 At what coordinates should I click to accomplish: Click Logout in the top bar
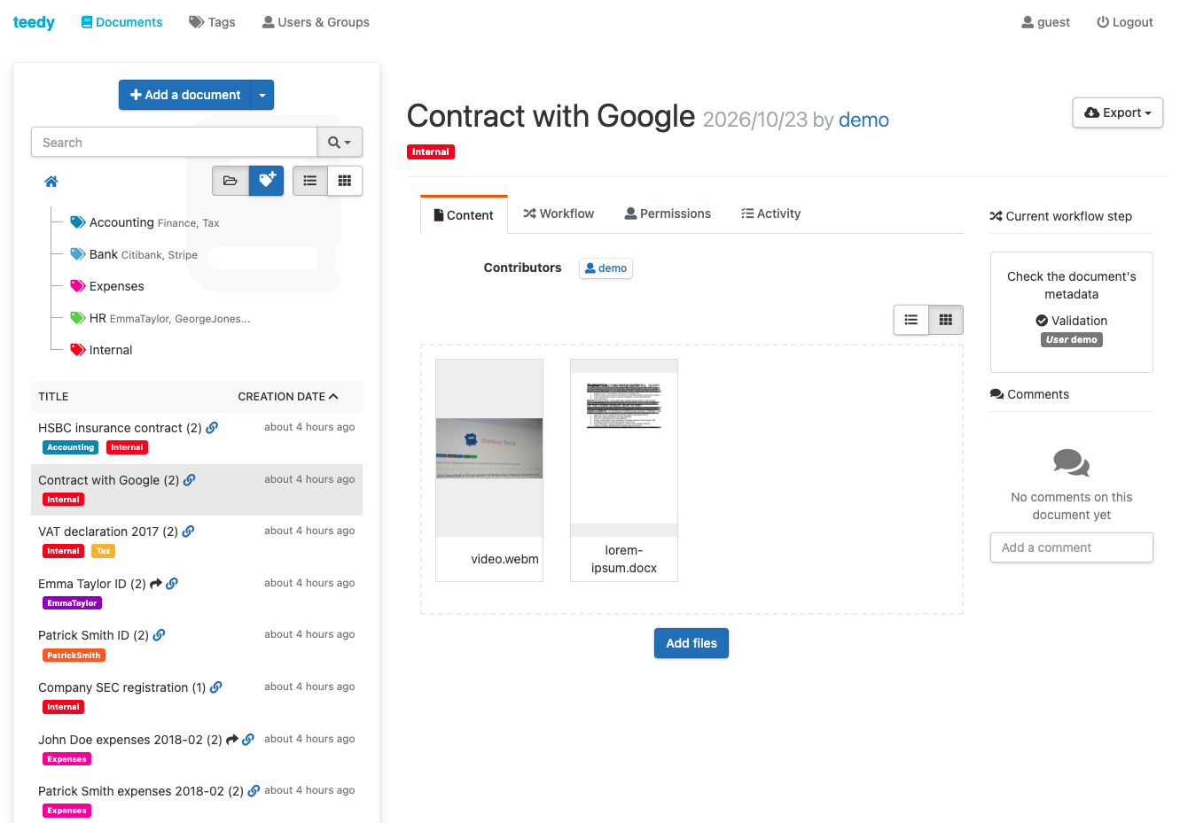point(1125,22)
